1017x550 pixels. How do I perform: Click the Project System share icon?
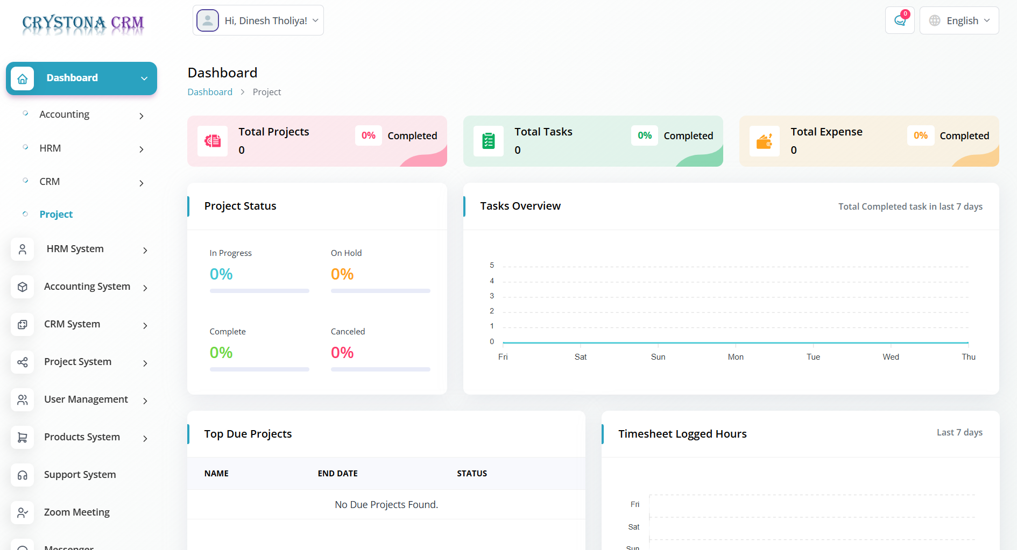[x=23, y=362]
